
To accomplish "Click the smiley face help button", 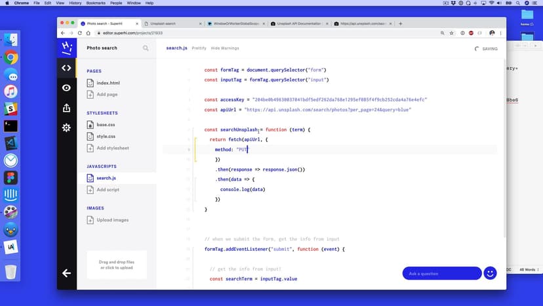I will click(x=490, y=273).
